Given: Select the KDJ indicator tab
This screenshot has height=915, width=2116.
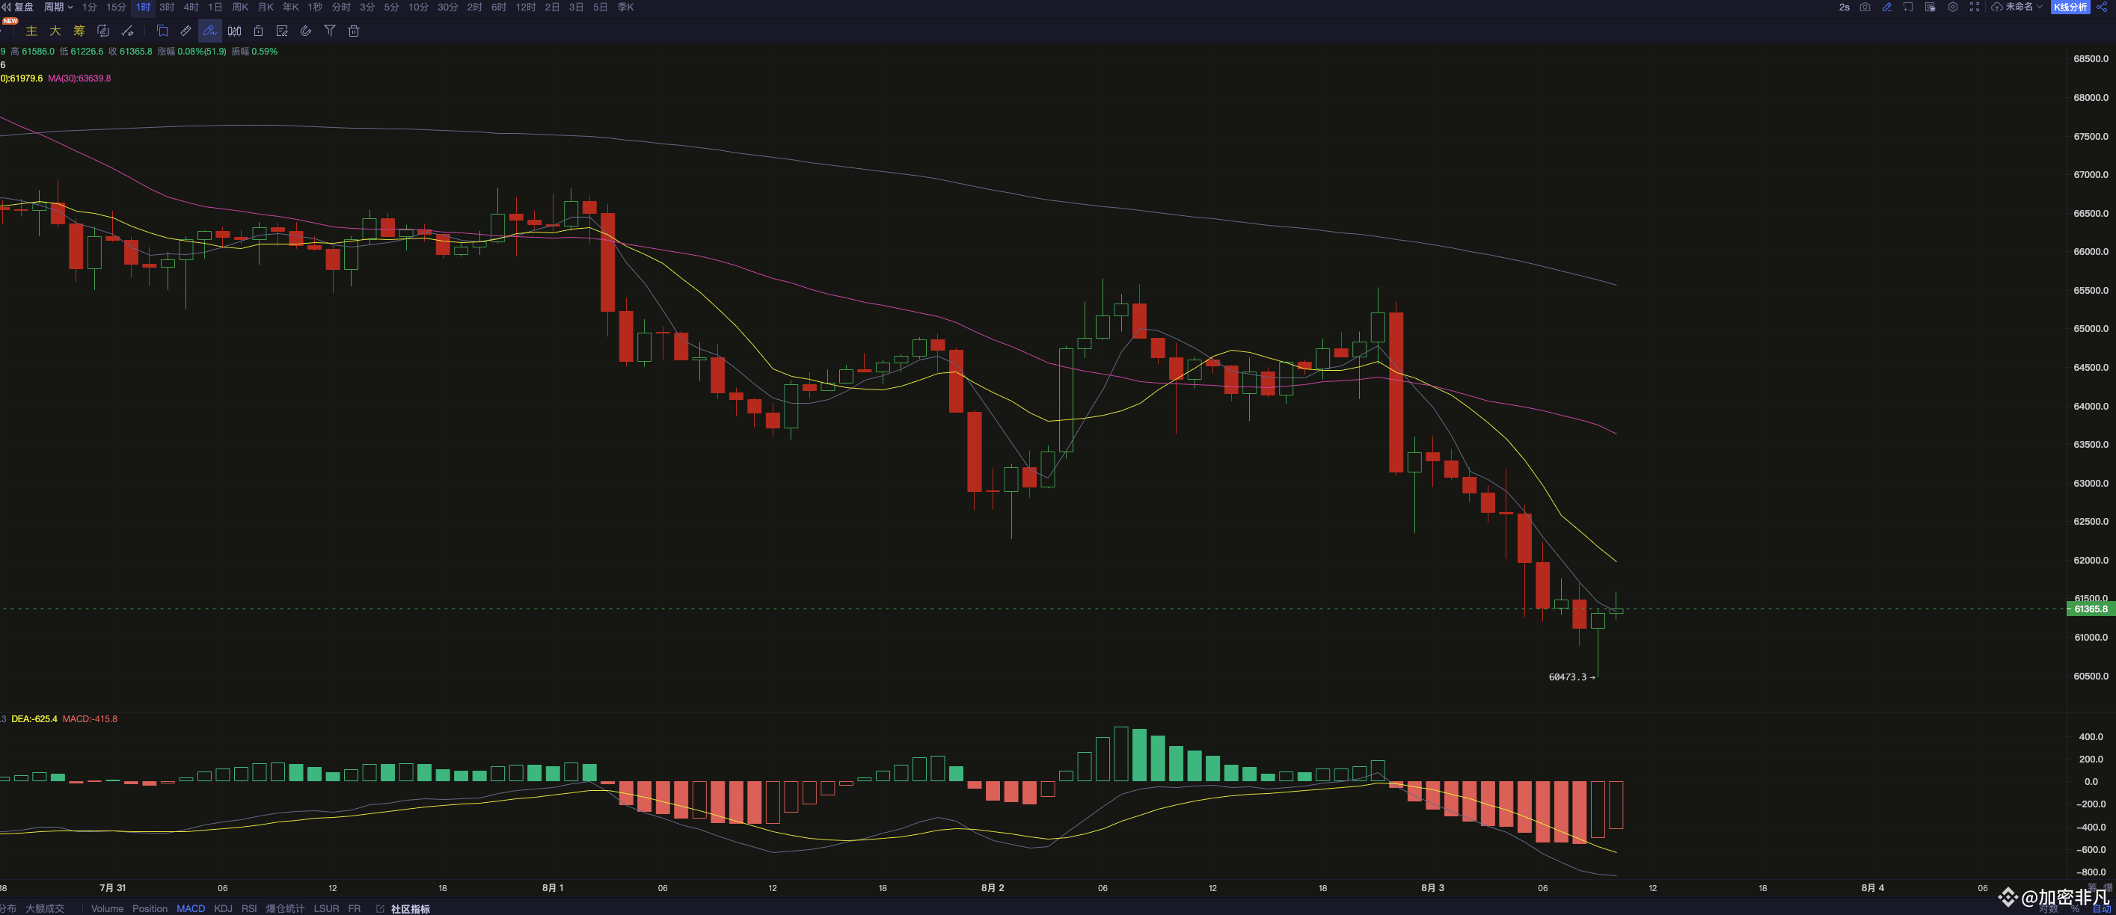Looking at the screenshot, I should (x=223, y=908).
